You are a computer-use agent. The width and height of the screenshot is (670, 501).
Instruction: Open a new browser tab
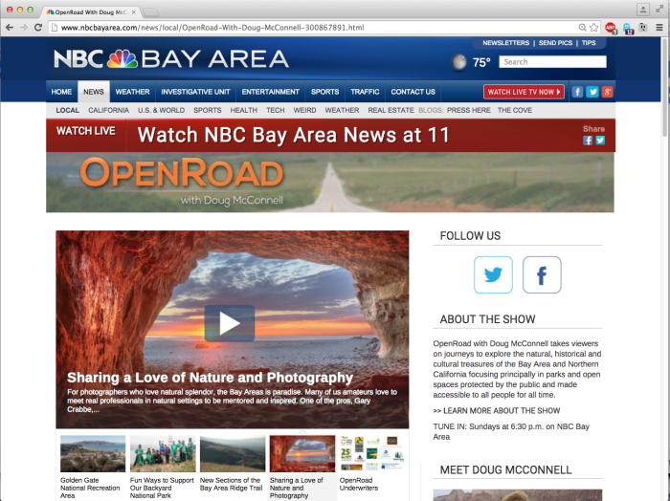point(150,11)
